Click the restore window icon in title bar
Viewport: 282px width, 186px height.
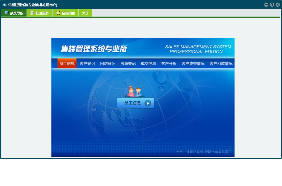click(x=272, y=5)
